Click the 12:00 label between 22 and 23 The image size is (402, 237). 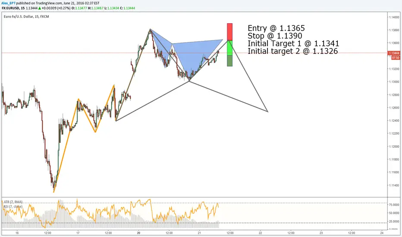(x=291, y=233)
